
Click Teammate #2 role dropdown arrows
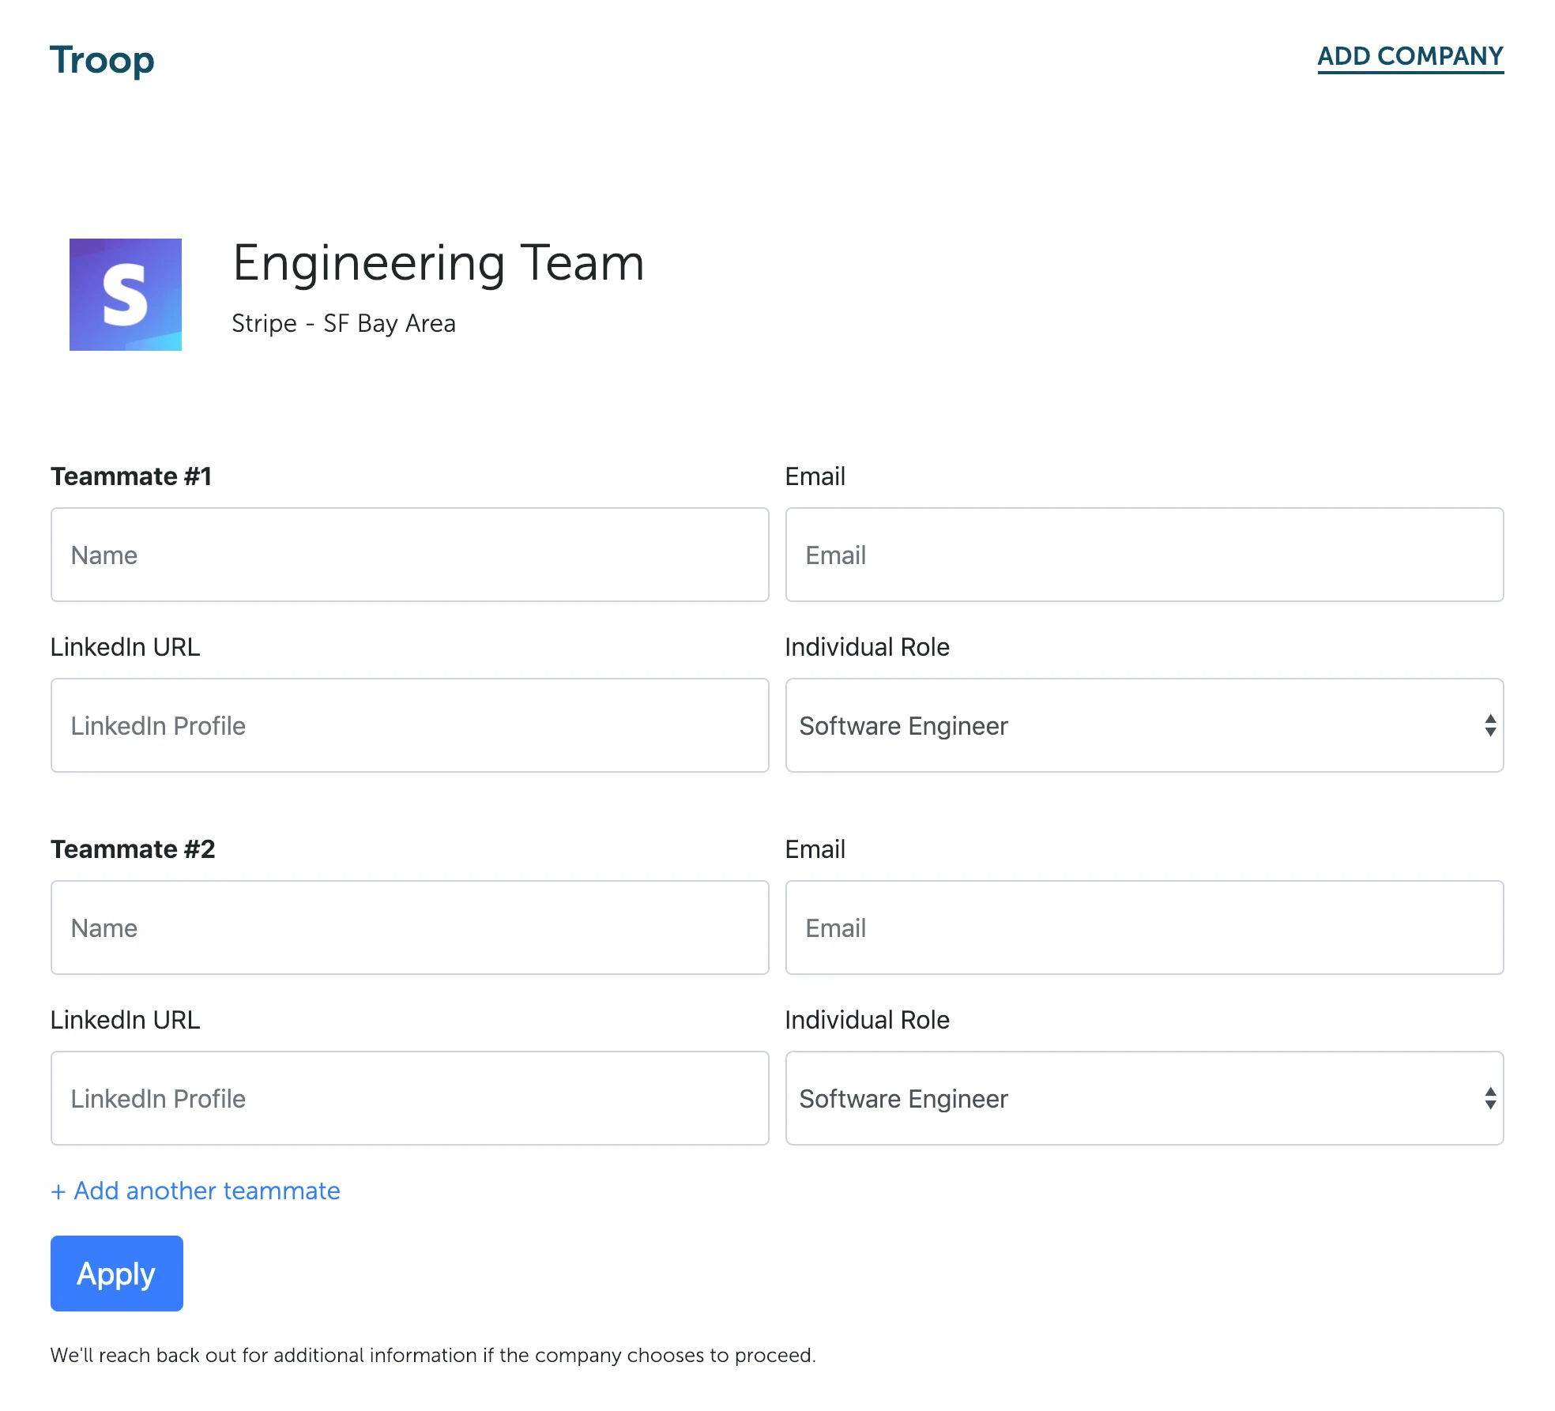(1489, 1098)
